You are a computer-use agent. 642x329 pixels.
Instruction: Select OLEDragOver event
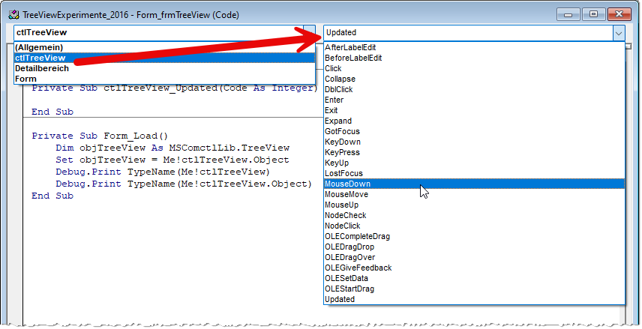click(x=474, y=257)
